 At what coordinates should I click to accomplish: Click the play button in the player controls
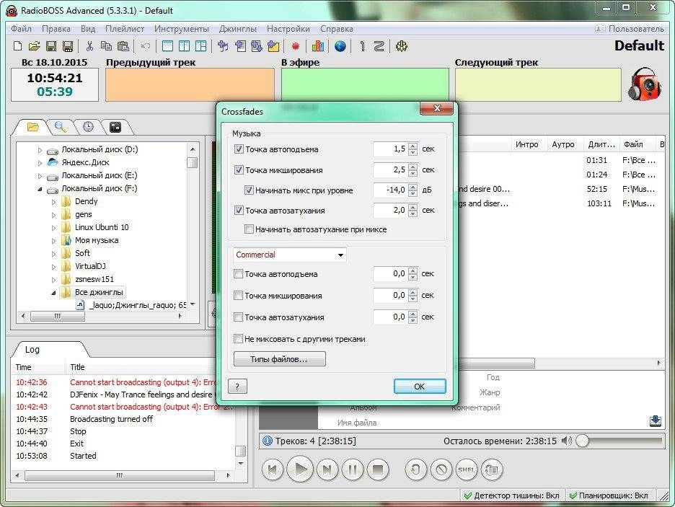300,469
